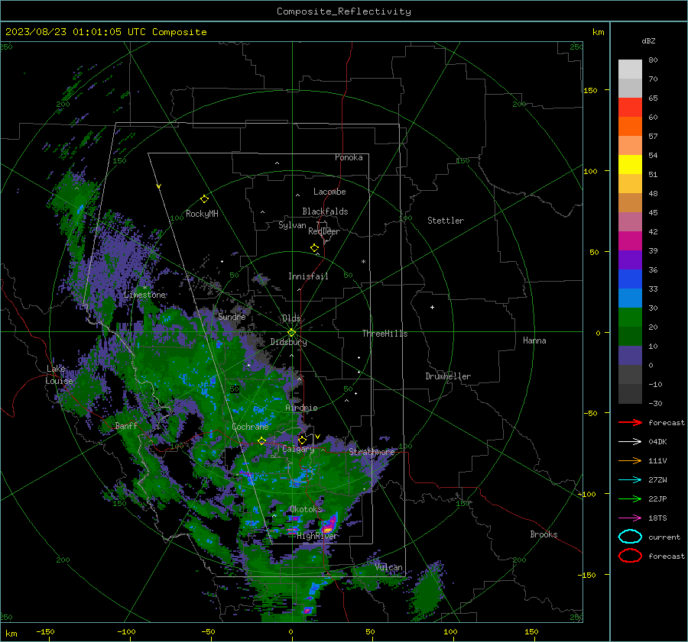The image size is (688, 642).
Task: Click the Composite_Reflectivity title
Action: pyautogui.click(x=344, y=11)
